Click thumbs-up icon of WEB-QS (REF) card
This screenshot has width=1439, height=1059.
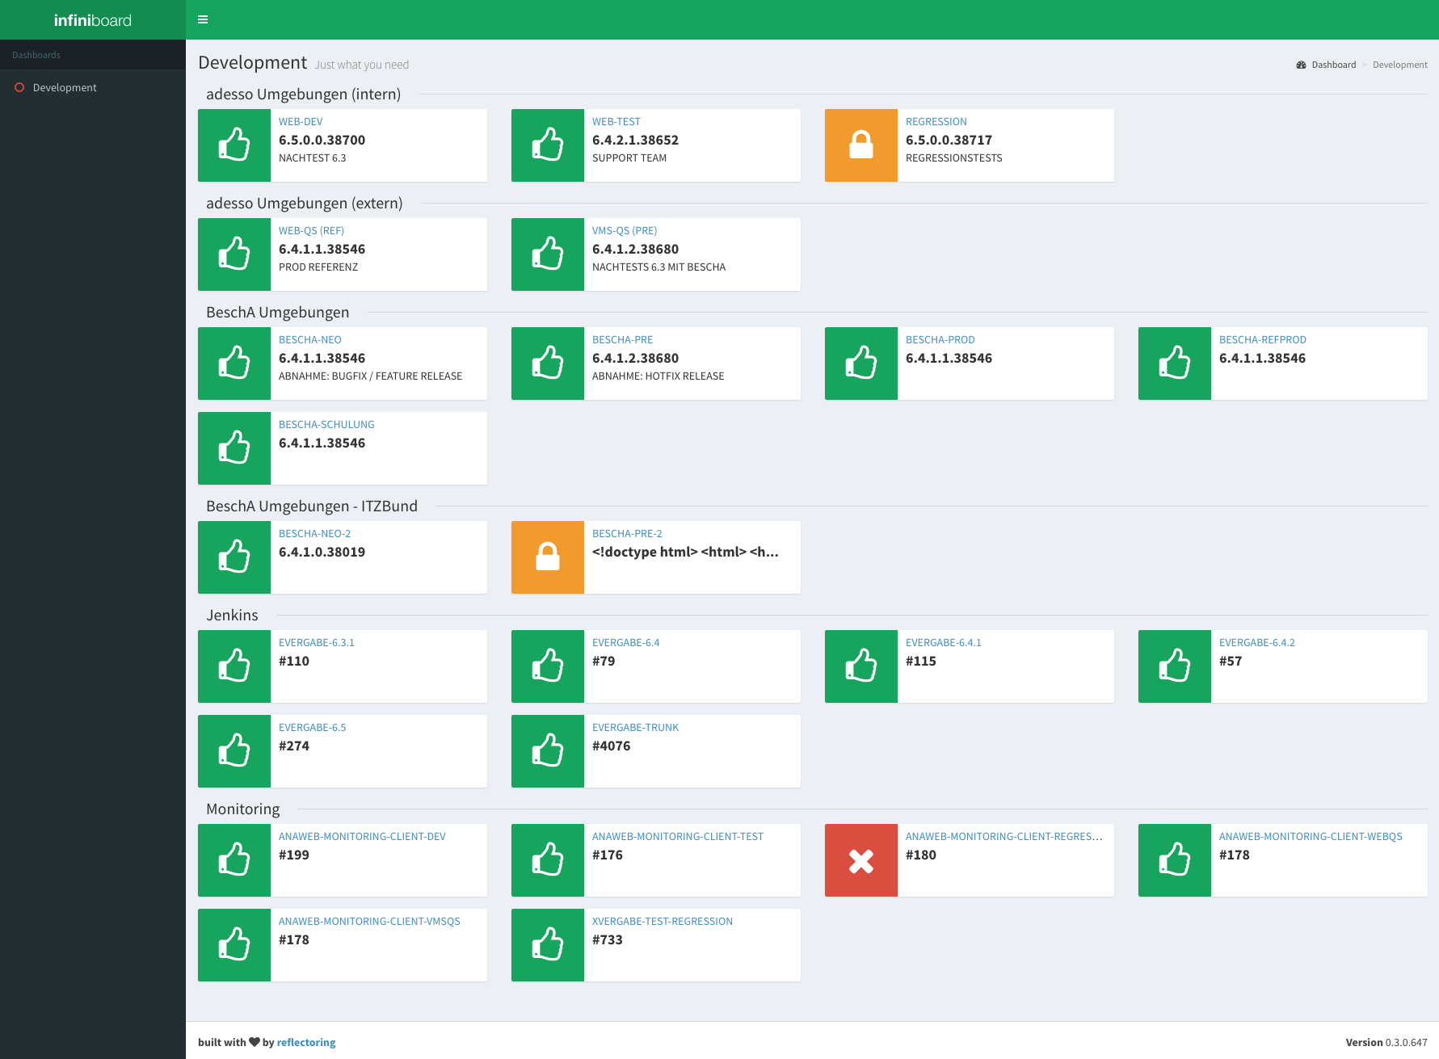tap(234, 254)
